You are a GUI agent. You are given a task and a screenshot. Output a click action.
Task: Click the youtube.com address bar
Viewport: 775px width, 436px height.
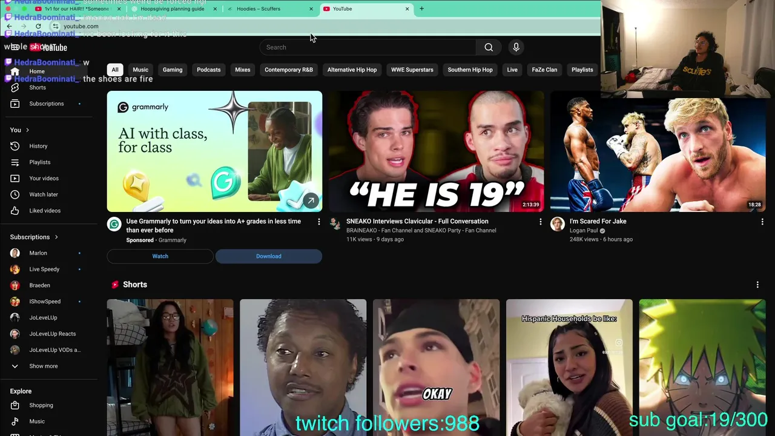[x=81, y=26]
